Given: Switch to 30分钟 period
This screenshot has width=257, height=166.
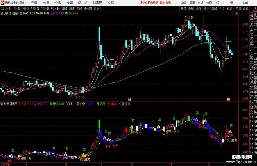Looking at the screenshot, I should (45, 8).
